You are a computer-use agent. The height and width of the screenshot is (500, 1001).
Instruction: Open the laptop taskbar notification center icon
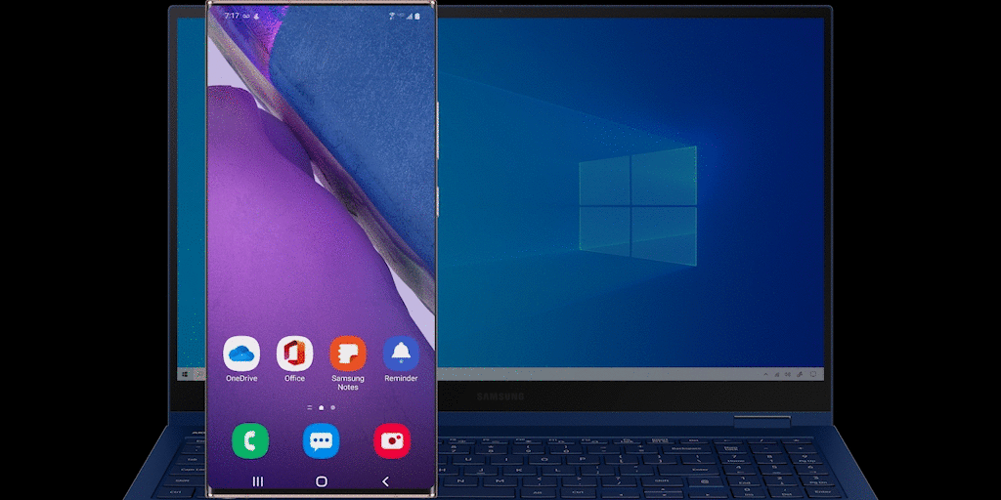pos(813,374)
